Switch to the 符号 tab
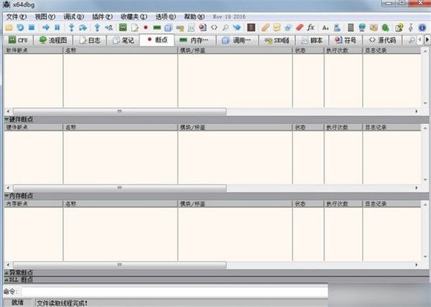The height and width of the screenshot is (307, 431). [x=346, y=40]
